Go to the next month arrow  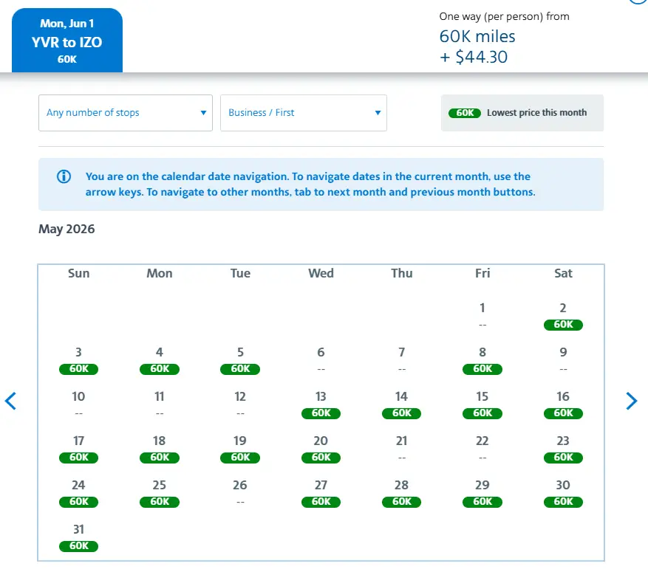pos(631,401)
